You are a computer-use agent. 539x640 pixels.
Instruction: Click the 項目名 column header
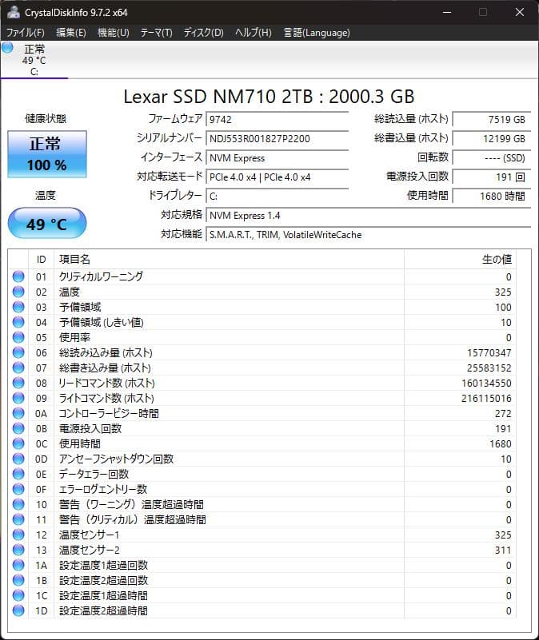[x=229, y=260]
